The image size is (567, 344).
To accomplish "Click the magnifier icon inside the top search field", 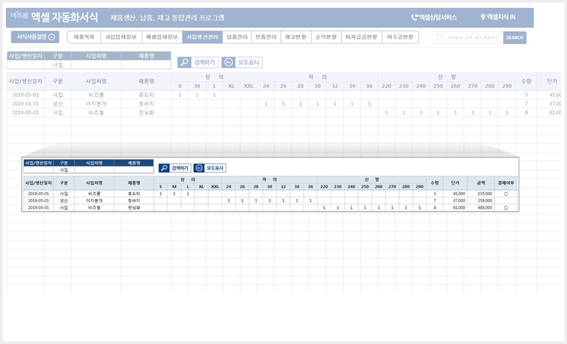I will coord(438,37).
